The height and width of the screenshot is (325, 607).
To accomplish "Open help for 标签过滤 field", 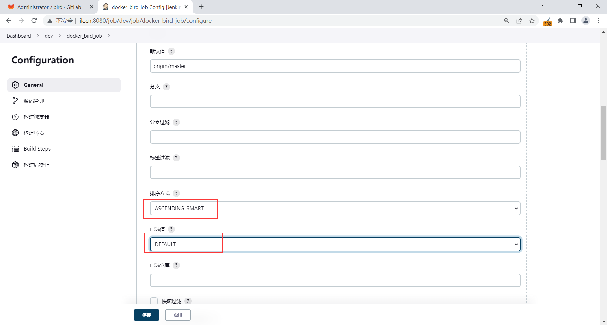I will click(x=176, y=158).
